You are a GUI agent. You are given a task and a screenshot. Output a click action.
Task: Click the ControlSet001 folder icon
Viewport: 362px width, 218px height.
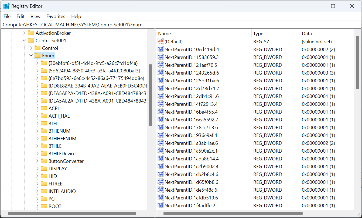(x=31, y=40)
